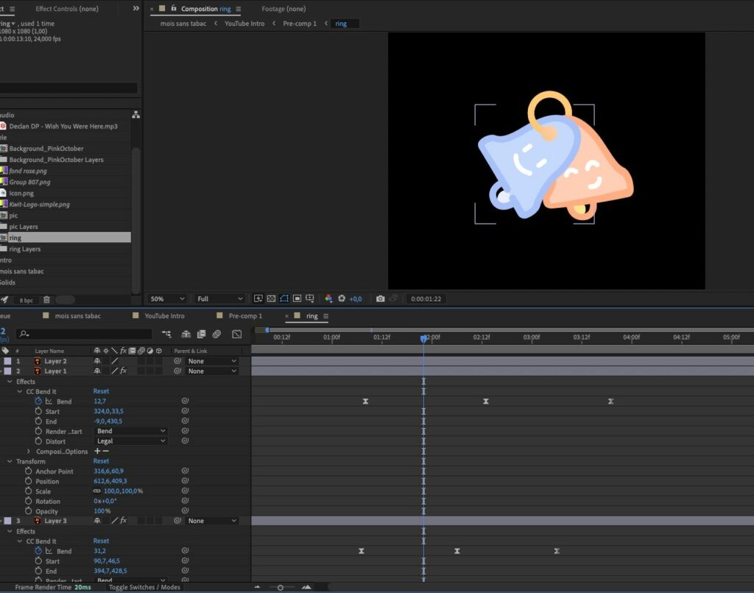Enable the Layer 1 Position stopwatch

[x=28, y=481]
